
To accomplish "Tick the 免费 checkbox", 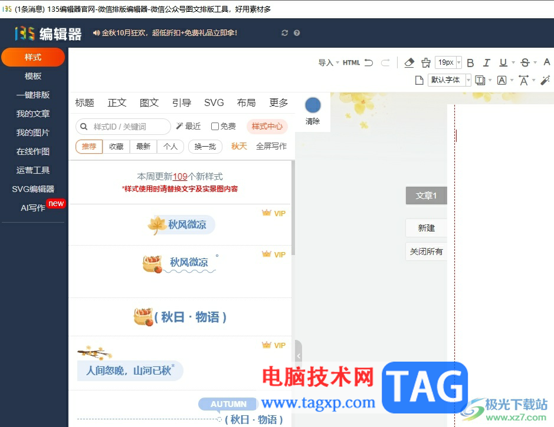I will [215, 126].
